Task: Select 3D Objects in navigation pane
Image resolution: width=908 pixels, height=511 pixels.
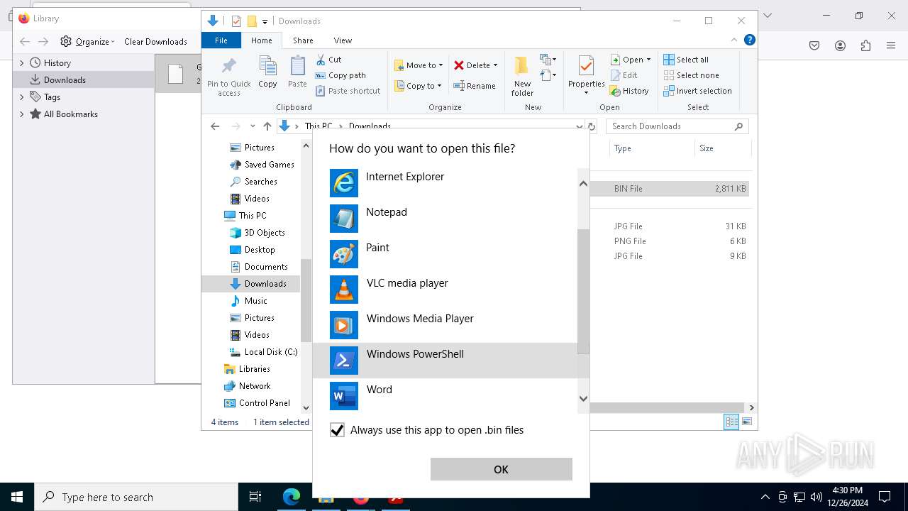Action: [x=258, y=233]
